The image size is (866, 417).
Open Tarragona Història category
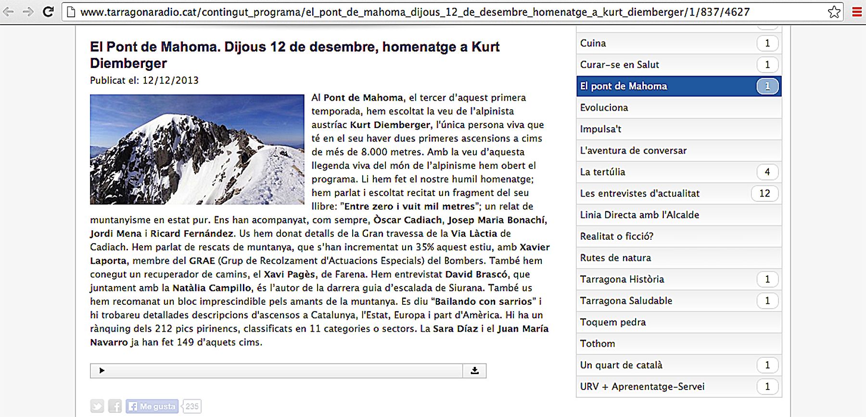tap(679, 279)
